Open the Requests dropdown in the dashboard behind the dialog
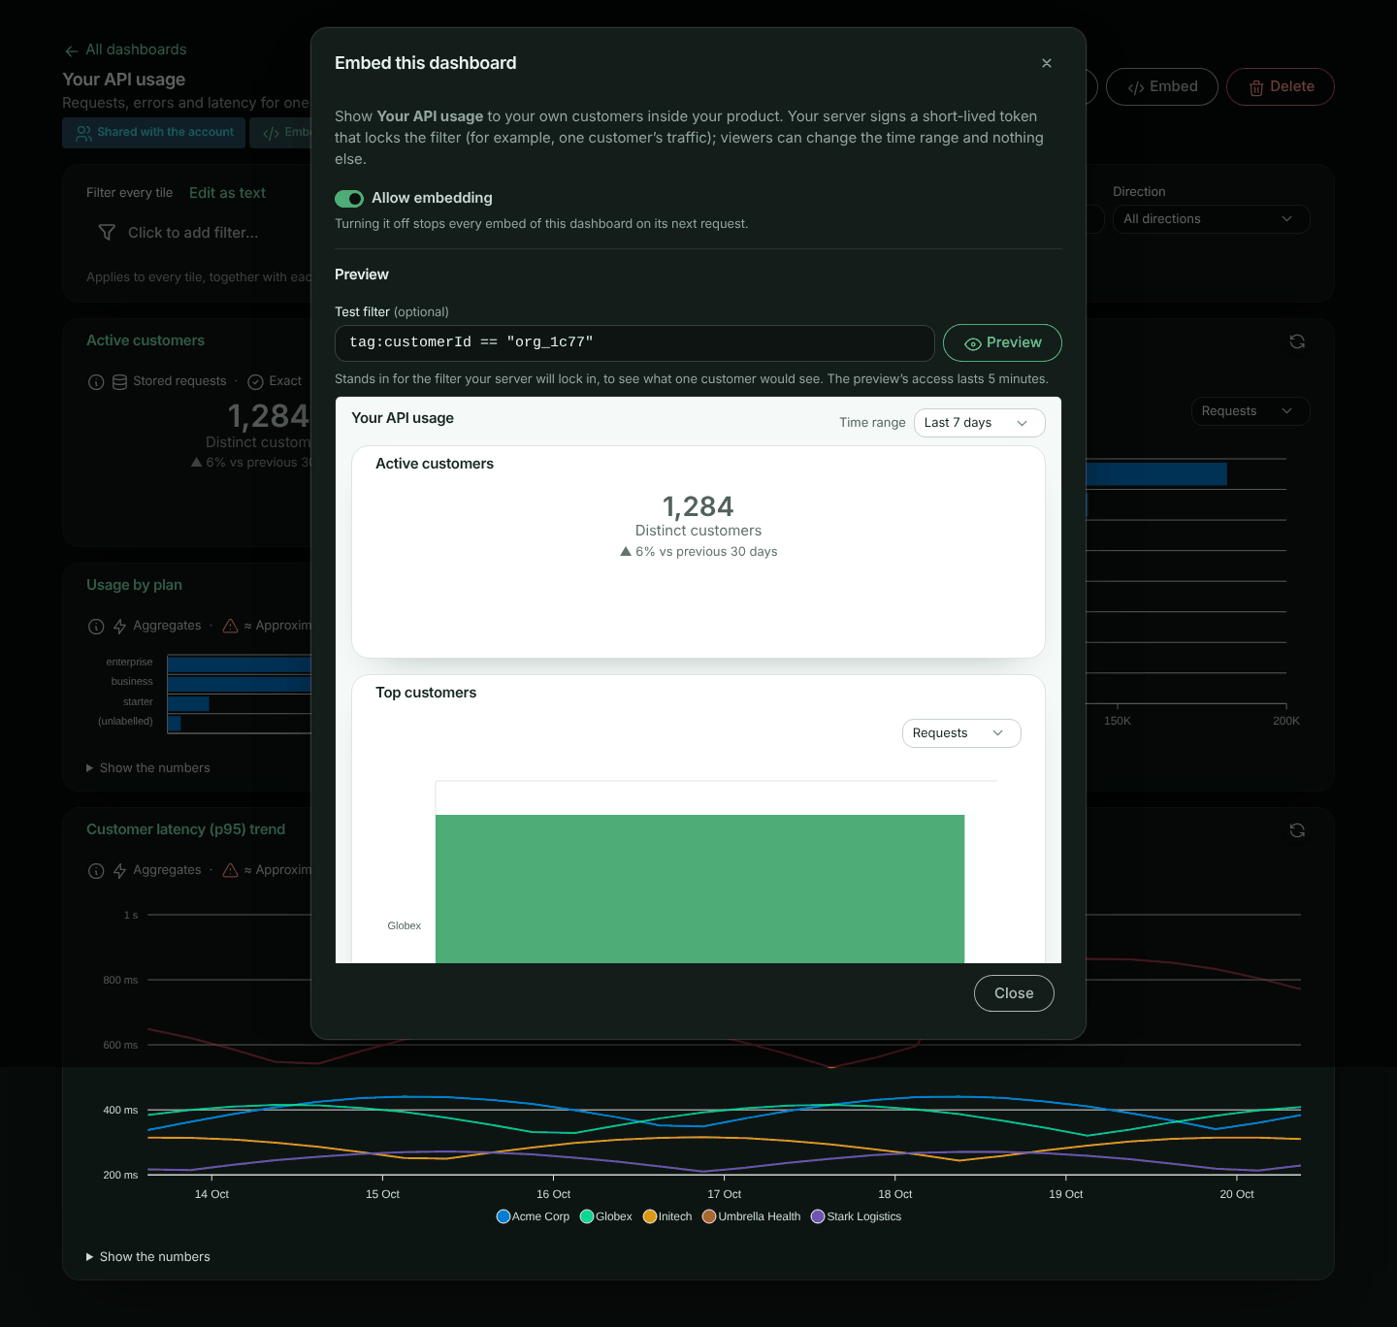Screen dimensions: 1397x1327 click(1250, 411)
